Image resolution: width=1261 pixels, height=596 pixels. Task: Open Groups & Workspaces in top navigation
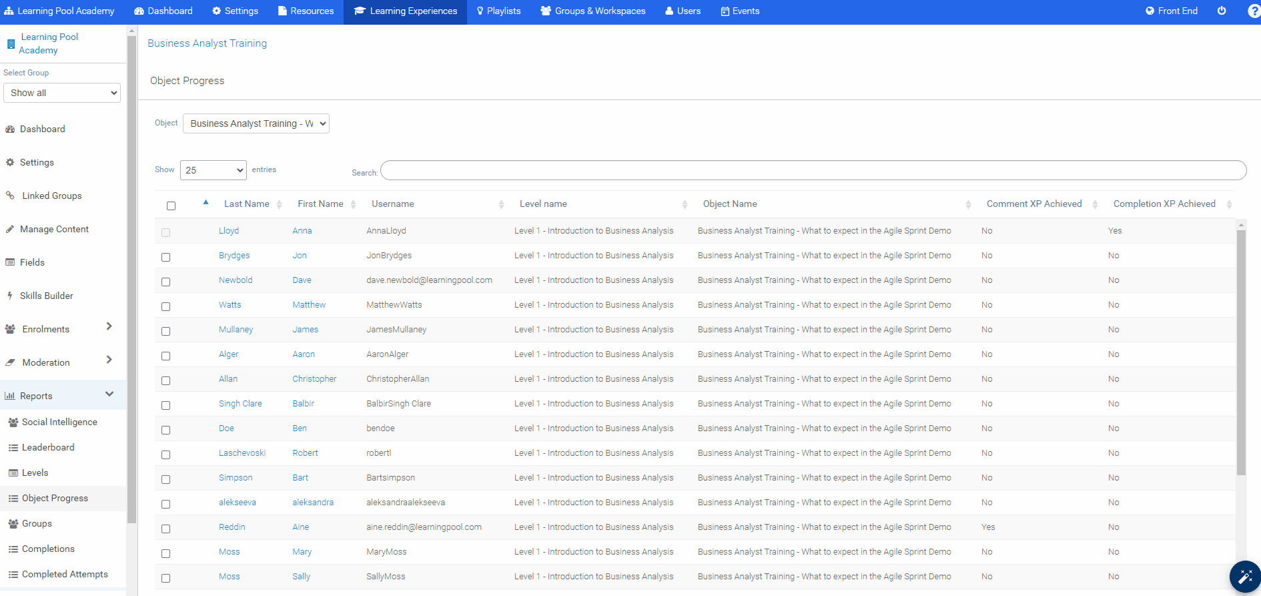(592, 11)
